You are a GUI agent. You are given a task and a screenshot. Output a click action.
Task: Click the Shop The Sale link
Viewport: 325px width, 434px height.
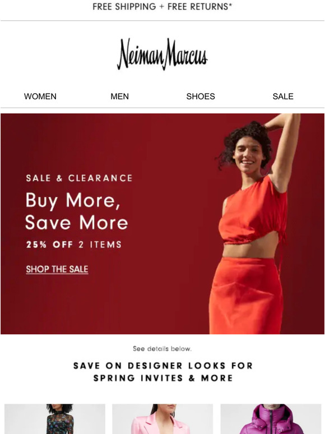[57, 269]
